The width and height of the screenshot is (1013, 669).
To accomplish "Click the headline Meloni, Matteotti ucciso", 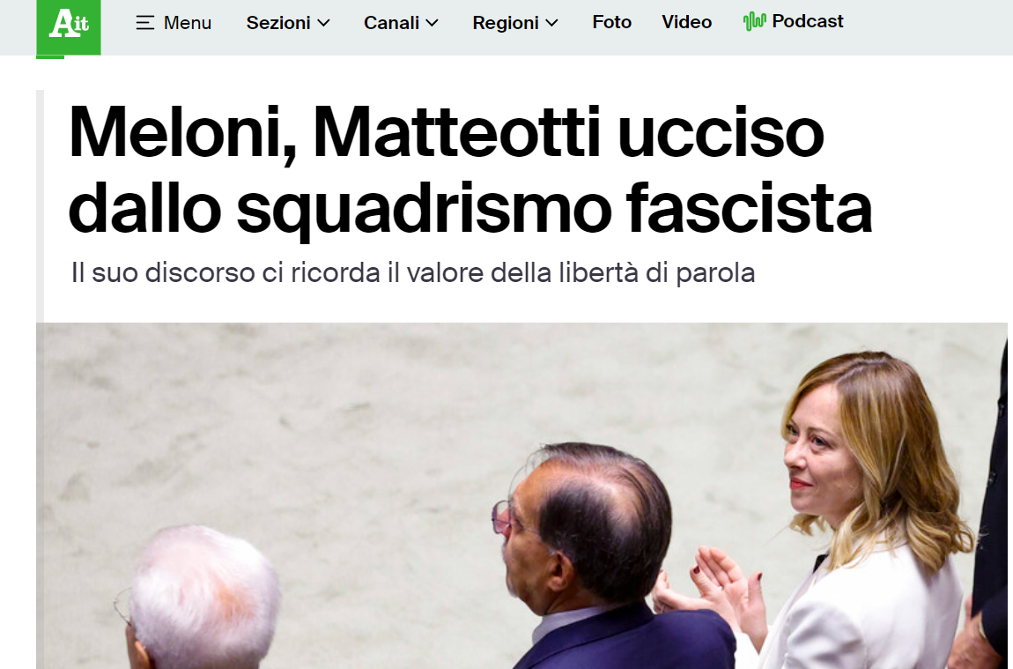I will pos(447,132).
